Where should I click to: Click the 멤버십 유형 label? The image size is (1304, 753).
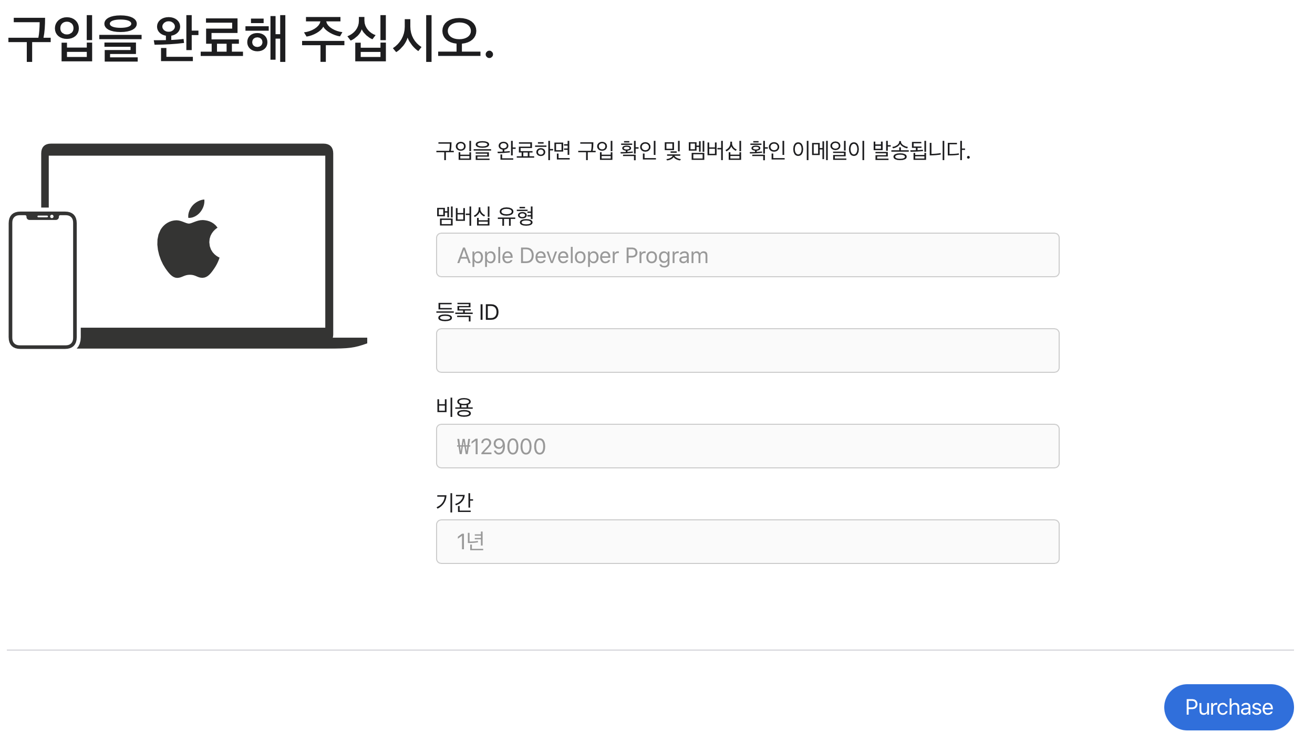[x=484, y=216]
